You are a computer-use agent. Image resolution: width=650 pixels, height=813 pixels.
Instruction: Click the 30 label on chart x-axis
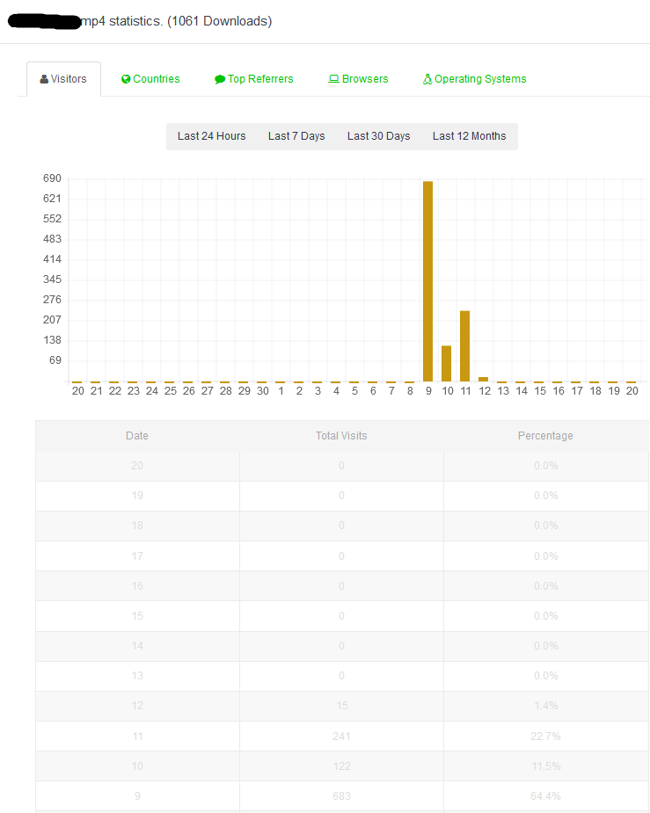click(x=262, y=391)
